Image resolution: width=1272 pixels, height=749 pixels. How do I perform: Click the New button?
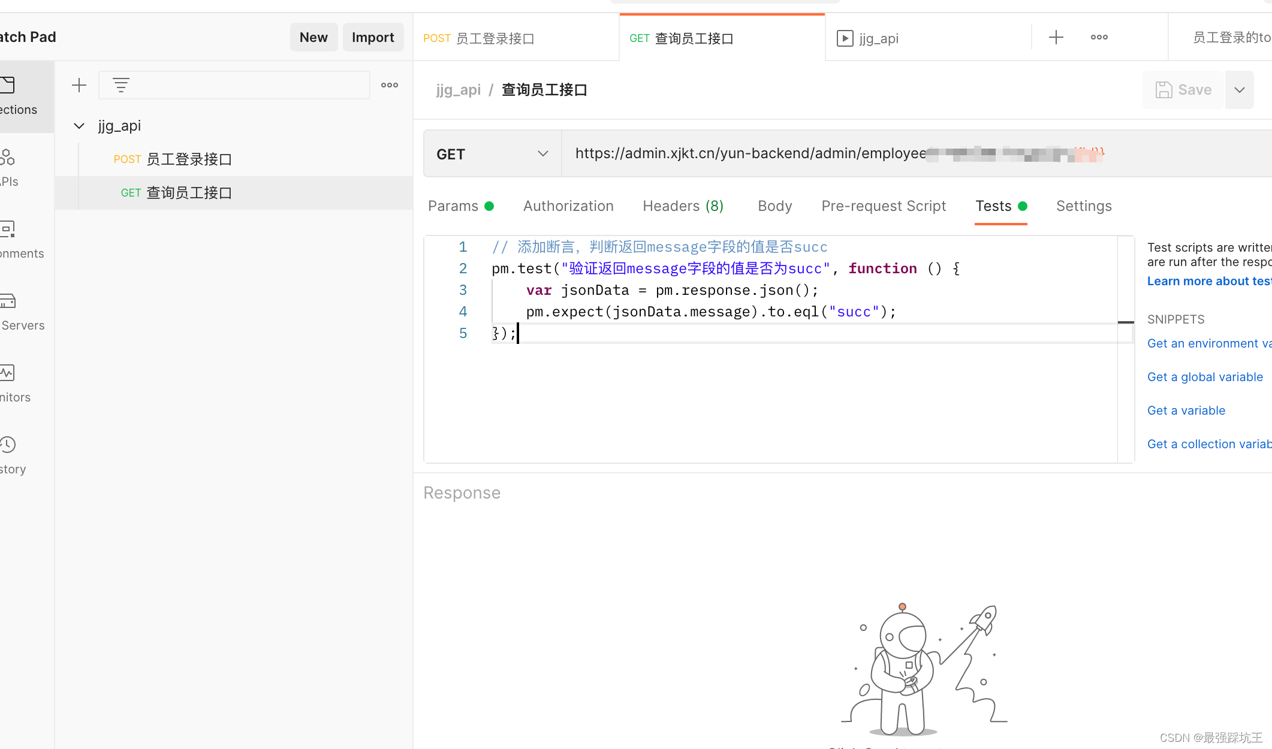[x=314, y=37]
